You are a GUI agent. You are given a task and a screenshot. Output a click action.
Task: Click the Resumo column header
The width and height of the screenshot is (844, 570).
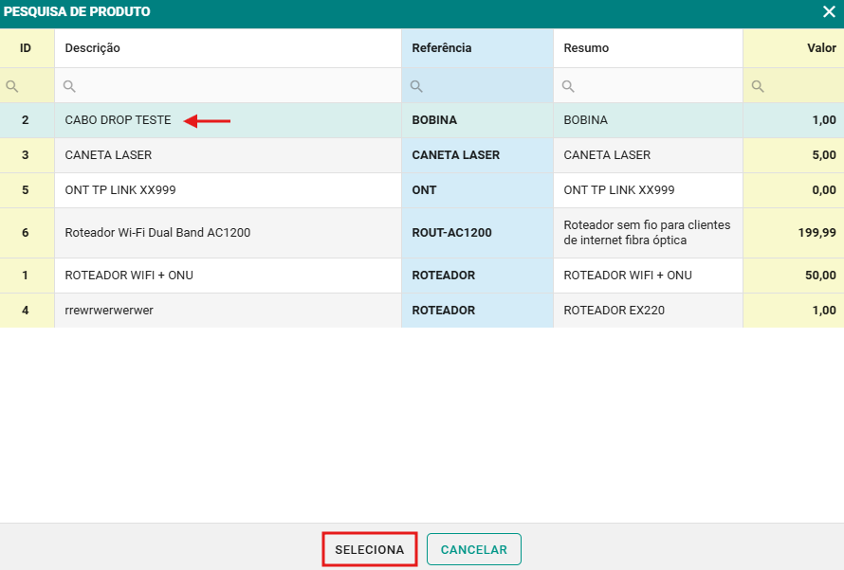coord(586,48)
